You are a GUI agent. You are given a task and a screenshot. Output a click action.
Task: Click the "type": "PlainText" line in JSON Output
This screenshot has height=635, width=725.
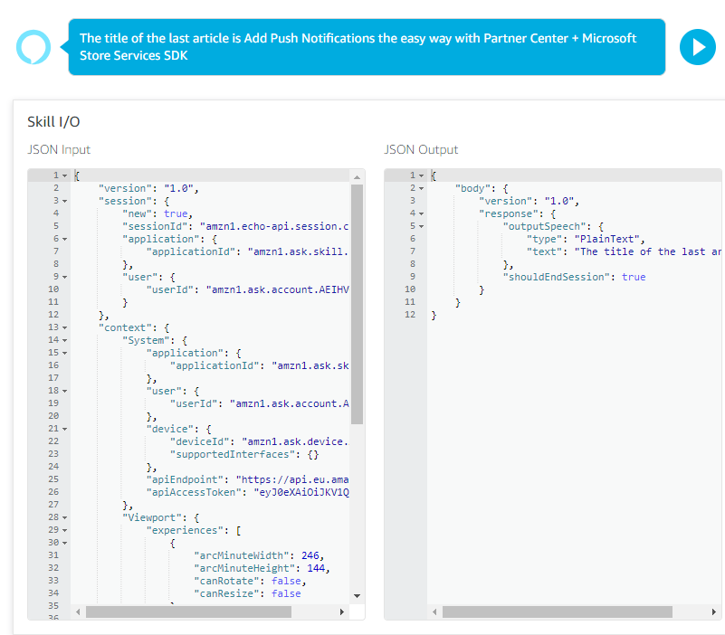click(x=586, y=239)
